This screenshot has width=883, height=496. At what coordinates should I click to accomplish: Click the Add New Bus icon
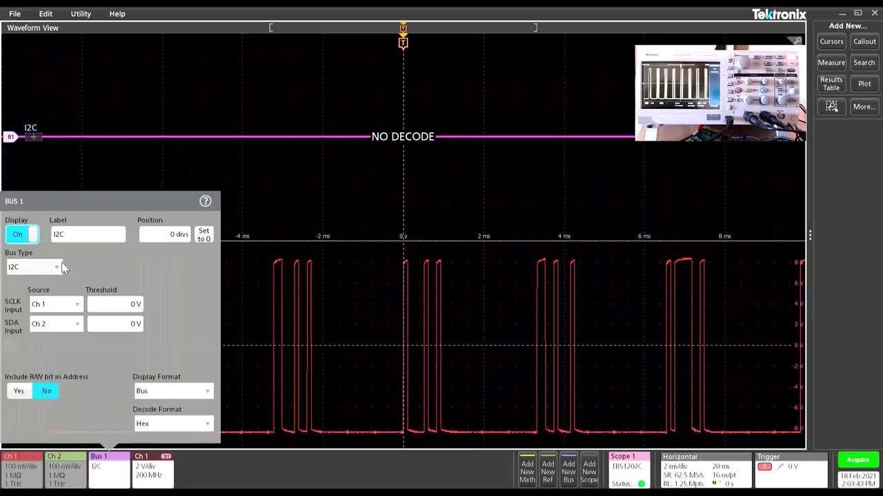[568, 471]
